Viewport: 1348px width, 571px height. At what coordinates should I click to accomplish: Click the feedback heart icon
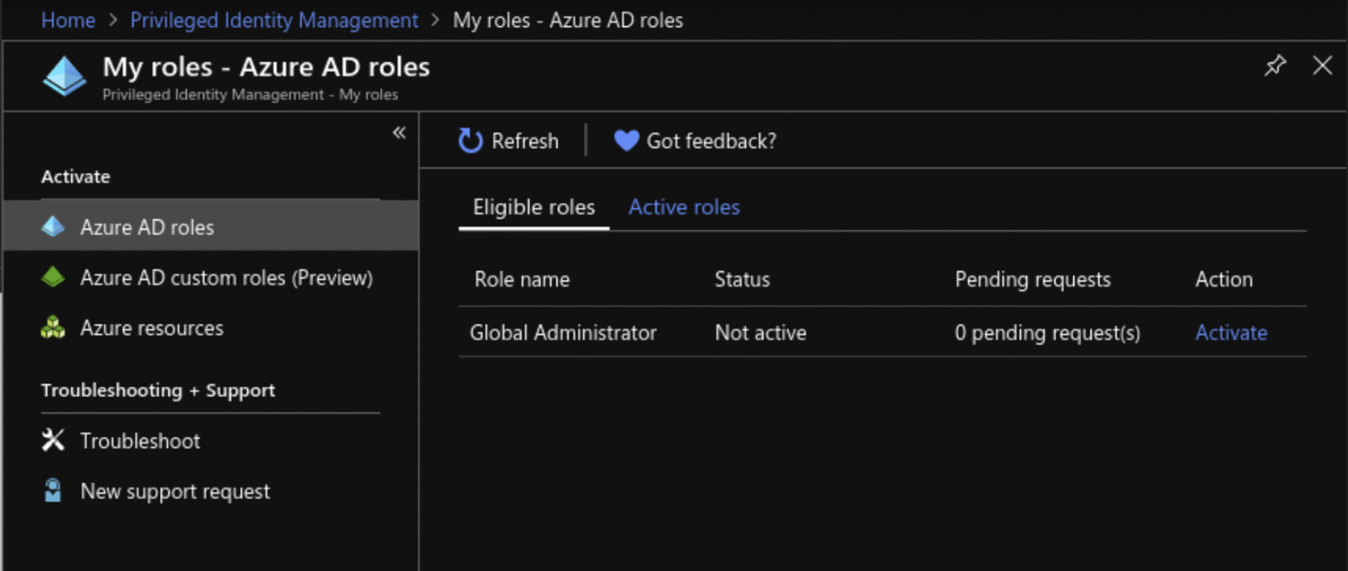(626, 141)
